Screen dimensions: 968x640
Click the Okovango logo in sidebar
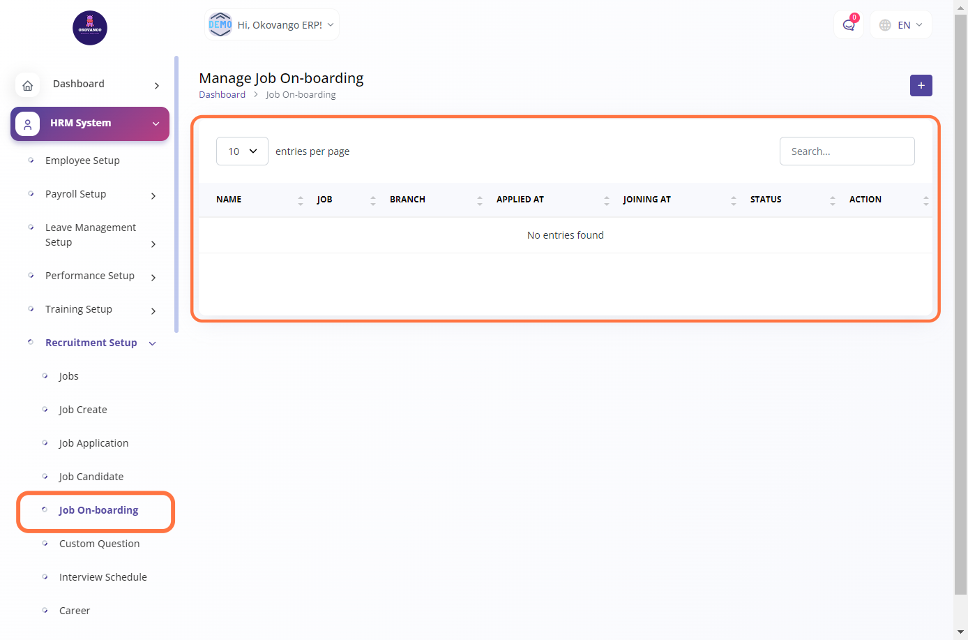pos(90,28)
